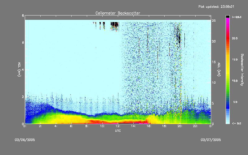The width and height of the screenshot is (248, 155).
Task: Click the 20: hour tick on UTC axis
Action: [x=180, y=126]
